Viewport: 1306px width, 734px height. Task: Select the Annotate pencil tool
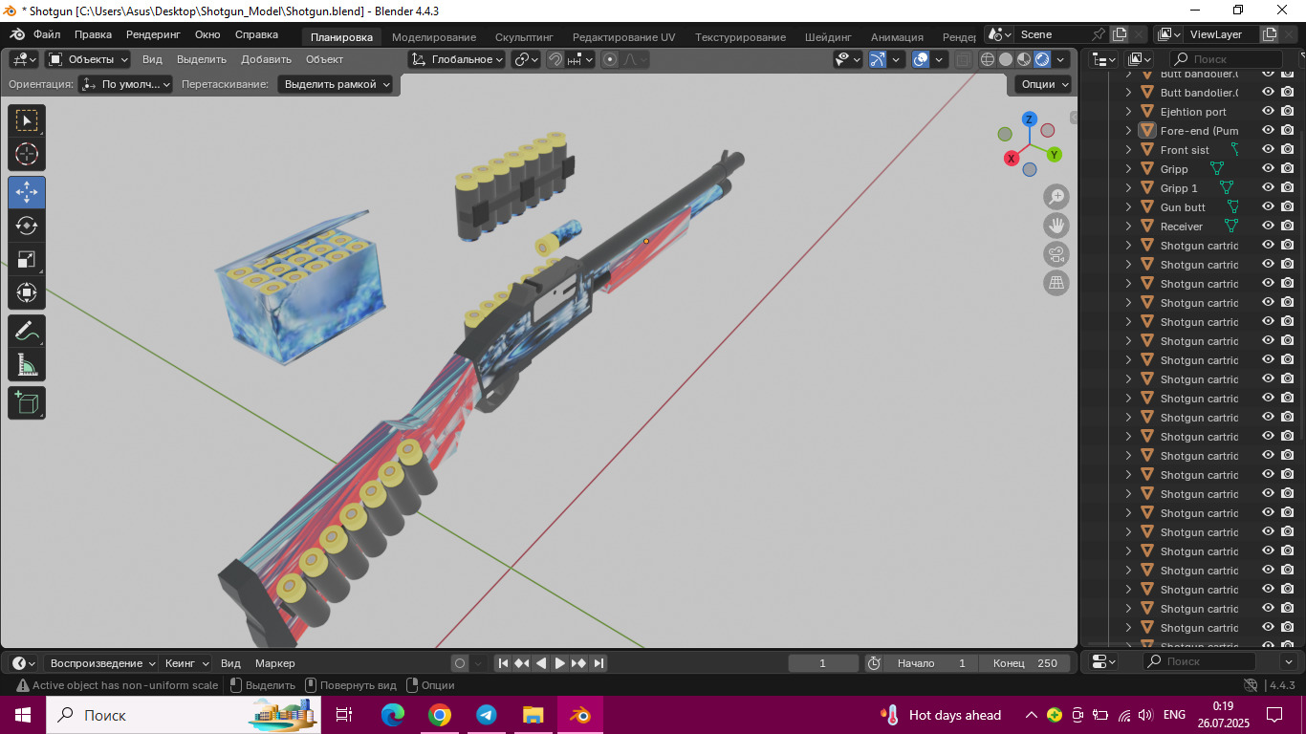point(27,331)
